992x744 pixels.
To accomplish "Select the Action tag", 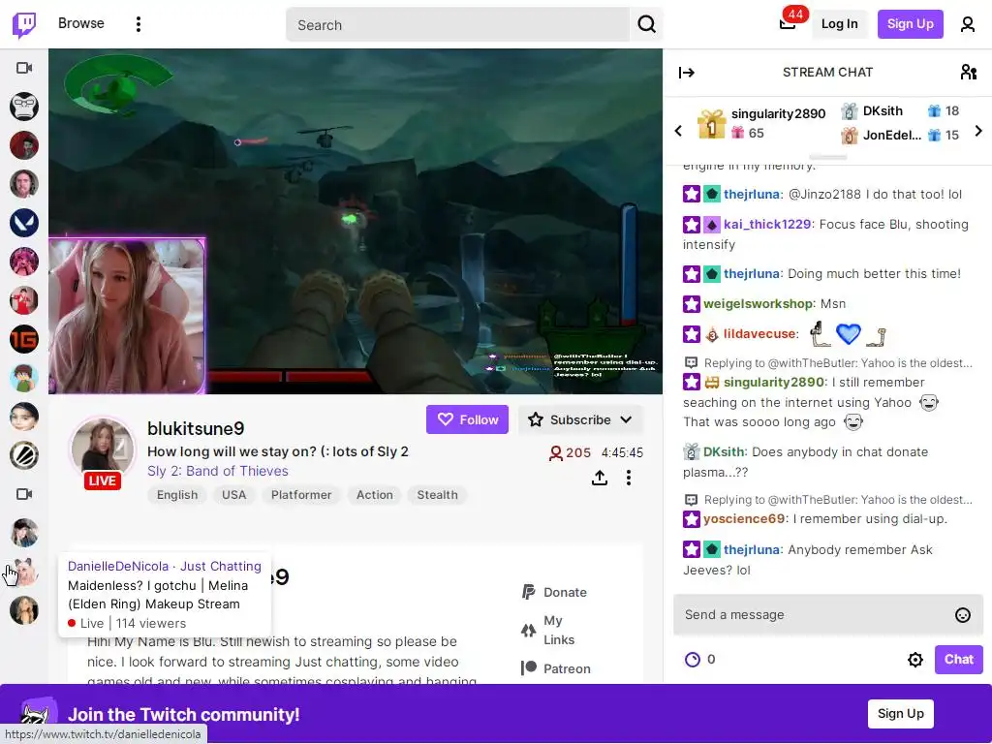I will pos(375,495).
